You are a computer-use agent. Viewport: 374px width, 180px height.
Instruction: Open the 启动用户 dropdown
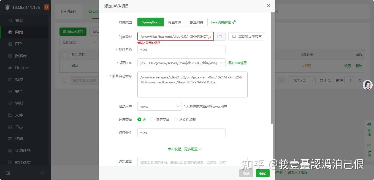(159, 106)
